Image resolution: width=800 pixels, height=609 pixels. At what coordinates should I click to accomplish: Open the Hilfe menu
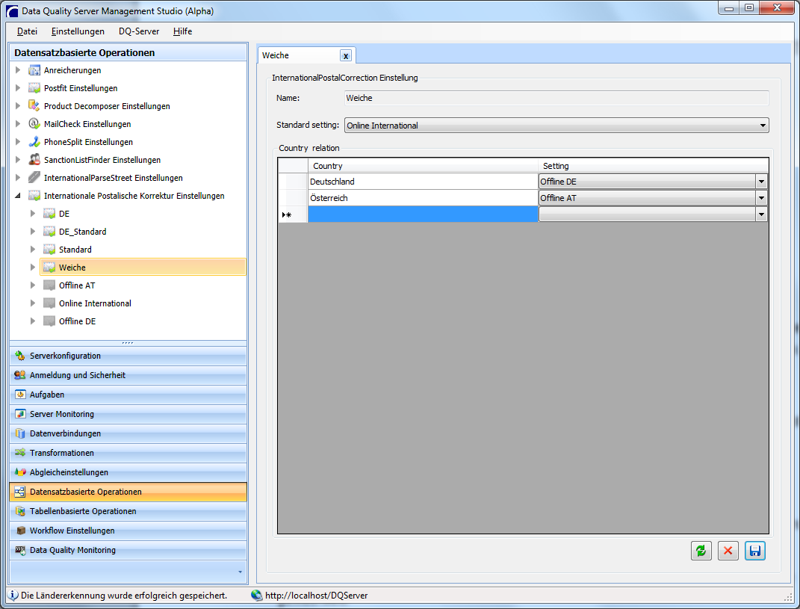(183, 31)
